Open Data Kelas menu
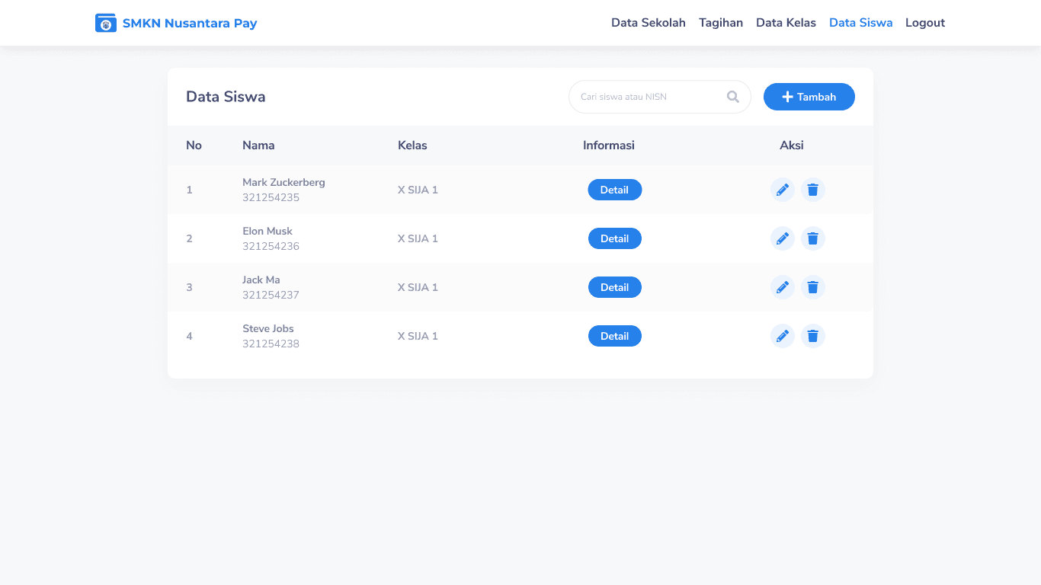 pyautogui.click(x=786, y=23)
